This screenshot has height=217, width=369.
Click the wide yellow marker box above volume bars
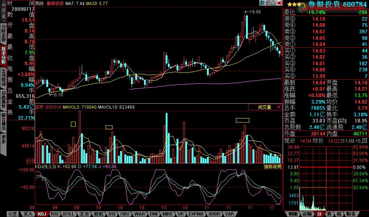point(242,120)
